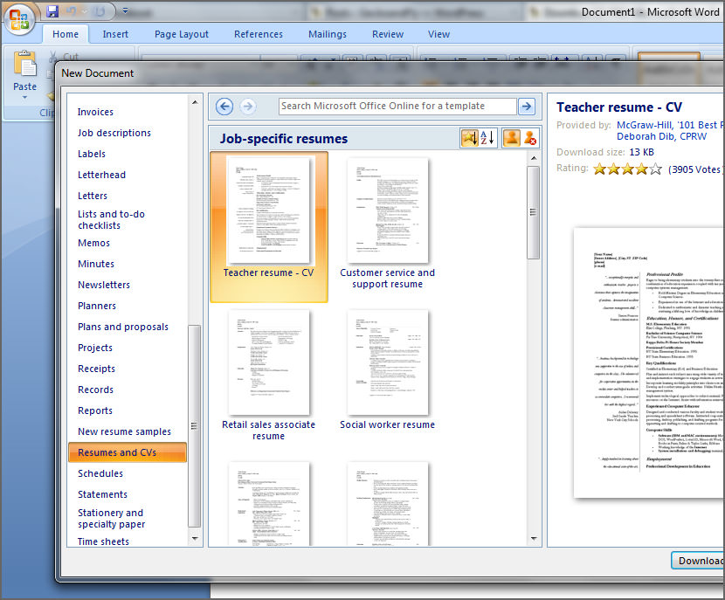Open the Memos category
Viewport: 725px width, 600px height.
93,243
